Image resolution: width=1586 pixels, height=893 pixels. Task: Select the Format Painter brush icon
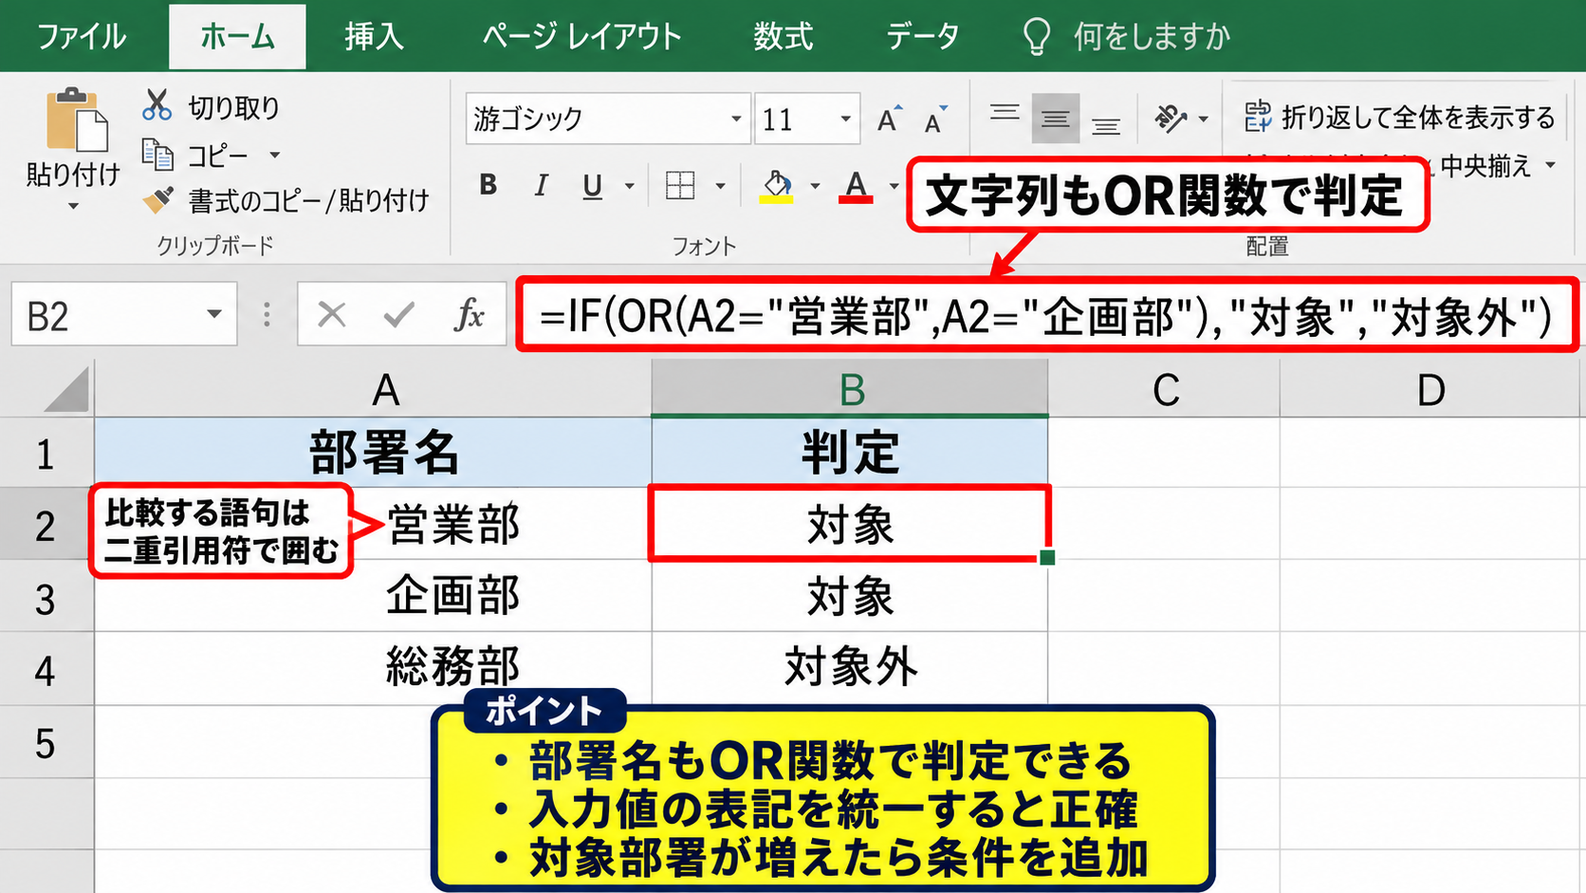(157, 200)
